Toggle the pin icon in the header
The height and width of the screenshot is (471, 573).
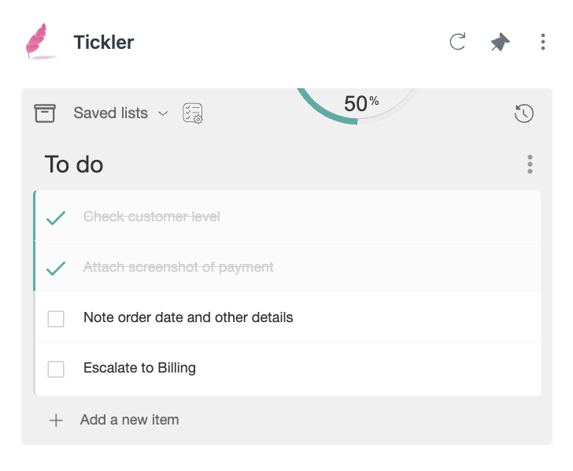coord(500,42)
